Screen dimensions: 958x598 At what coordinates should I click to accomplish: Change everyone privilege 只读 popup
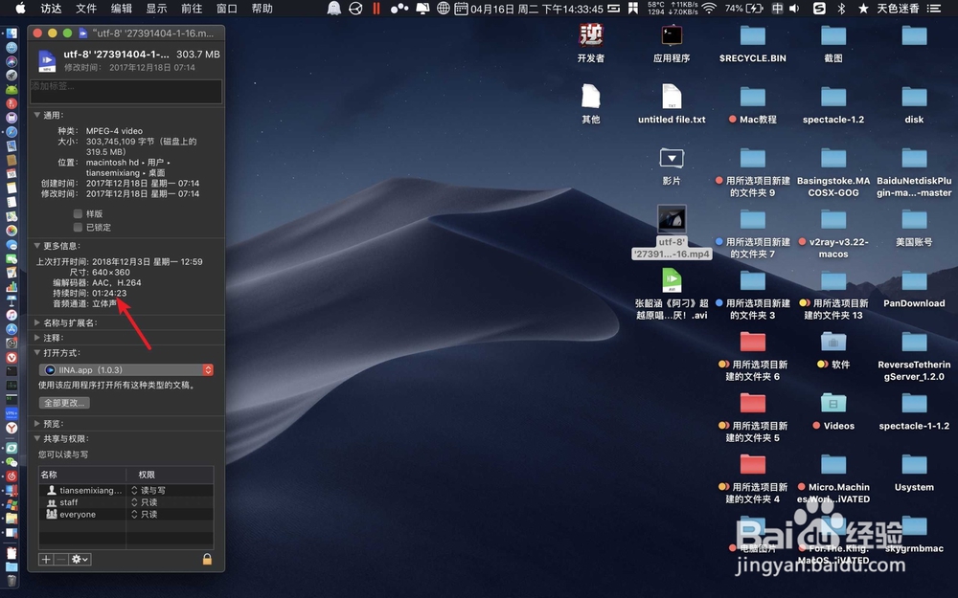tap(145, 515)
